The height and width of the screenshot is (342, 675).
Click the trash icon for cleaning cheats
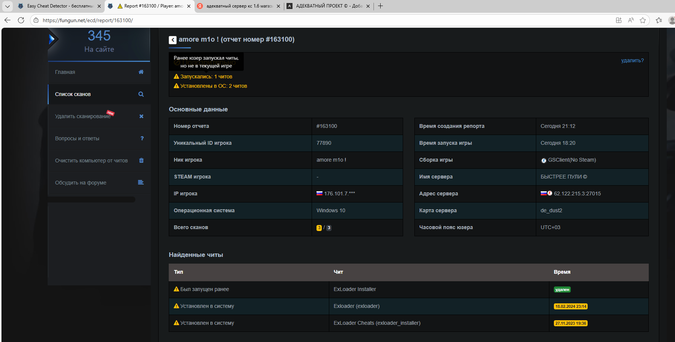pyautogui.click(x=141, y=160)
